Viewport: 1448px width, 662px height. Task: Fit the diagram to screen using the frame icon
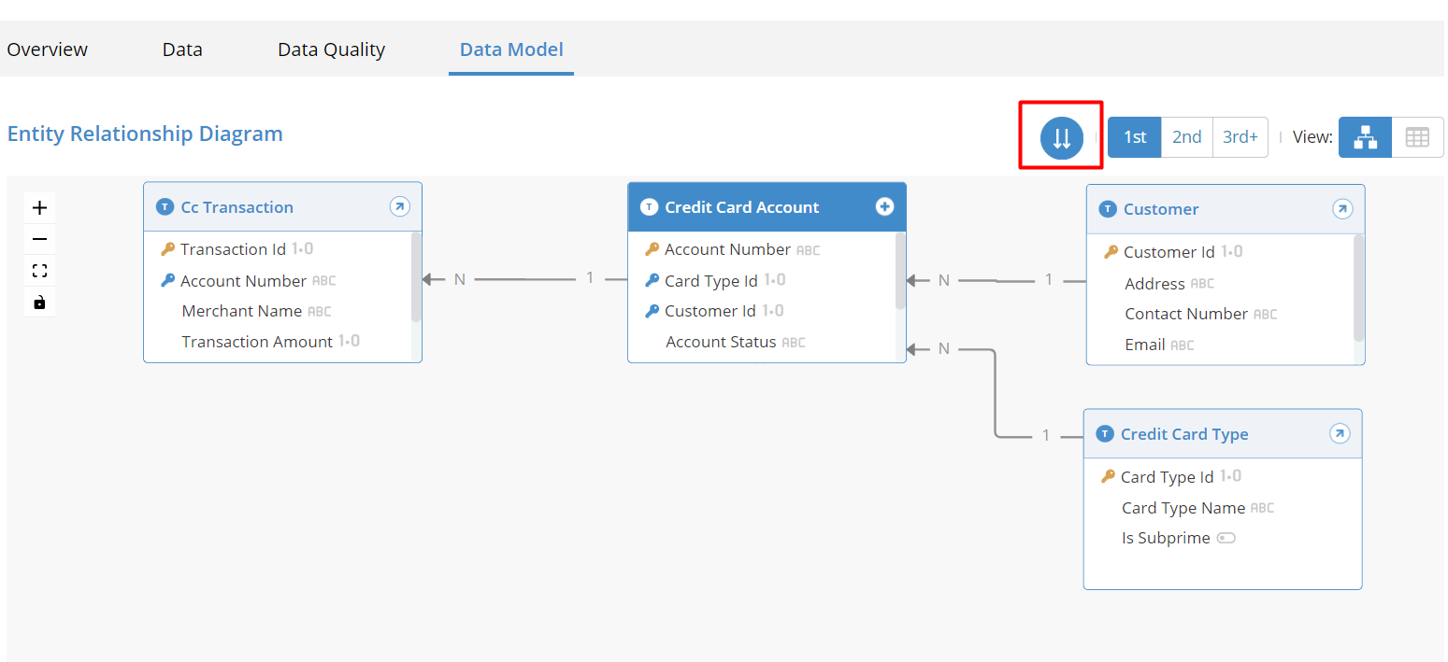(x=38, y=271)
